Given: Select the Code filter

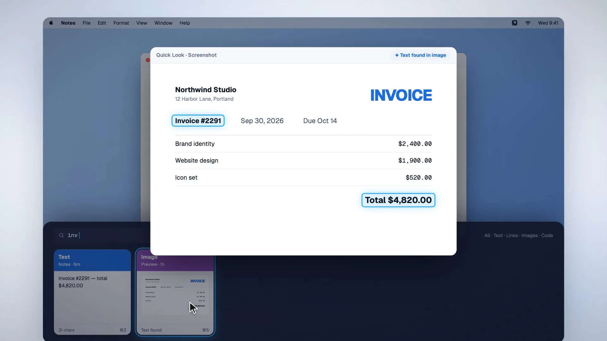Looking at the screenshot, I should 547,236.
